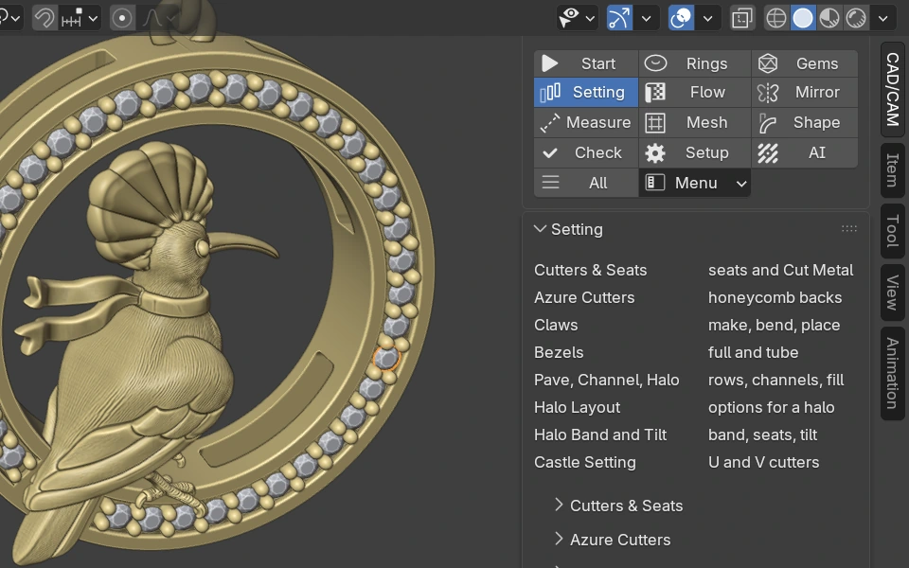This screenshot has width=909, height=568.
Task: Open the proportional falloff curve dropdown
Action: click(159, 18)
